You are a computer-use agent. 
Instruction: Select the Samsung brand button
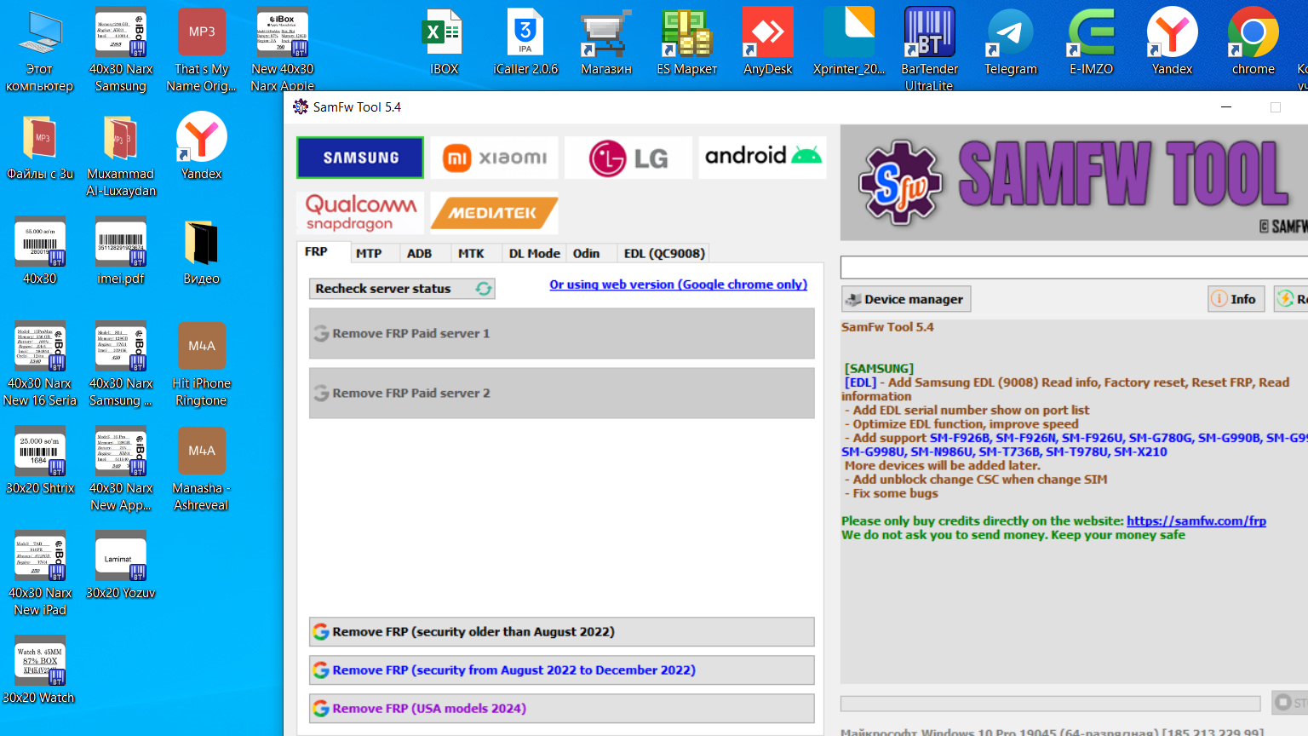click(x=360, y=158)
